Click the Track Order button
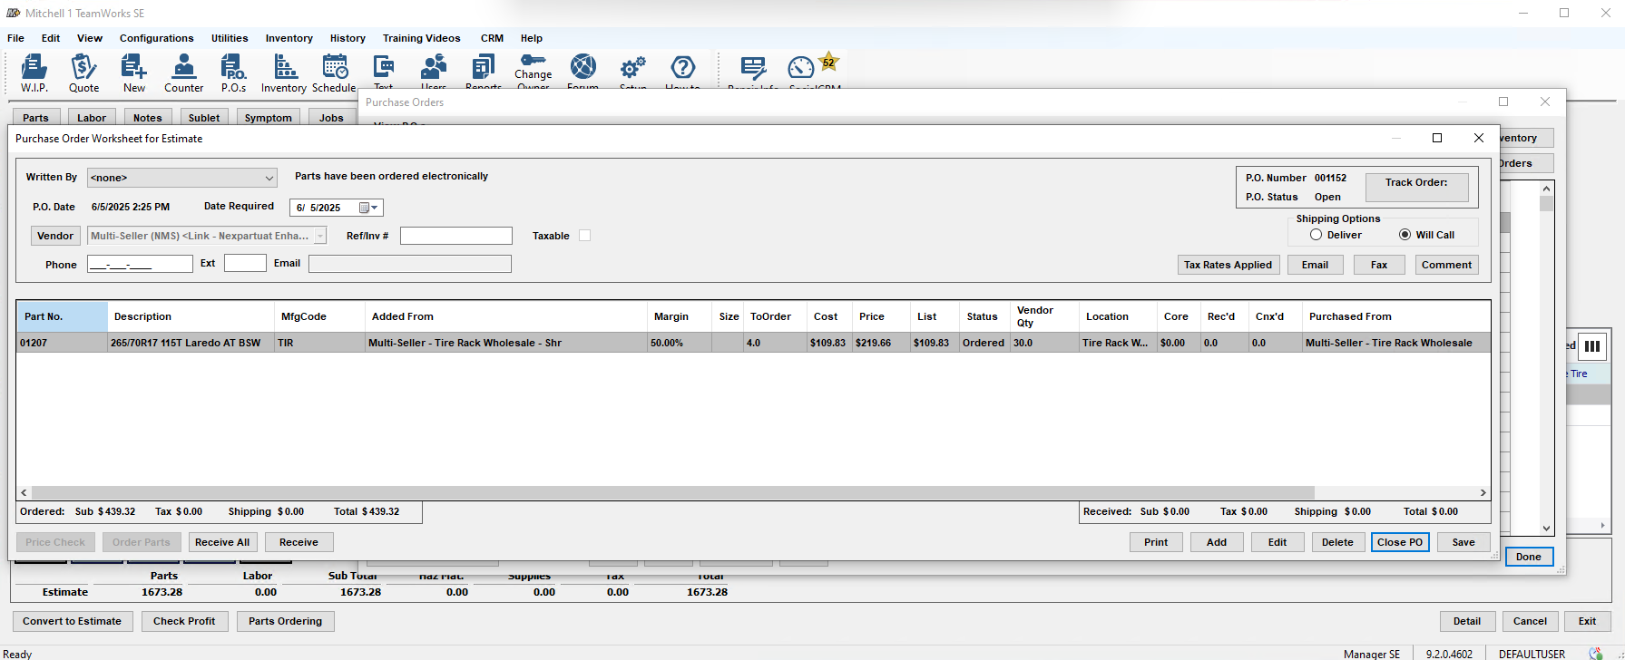Viewport: 1625px width, 660px height. click(1416, 188)
